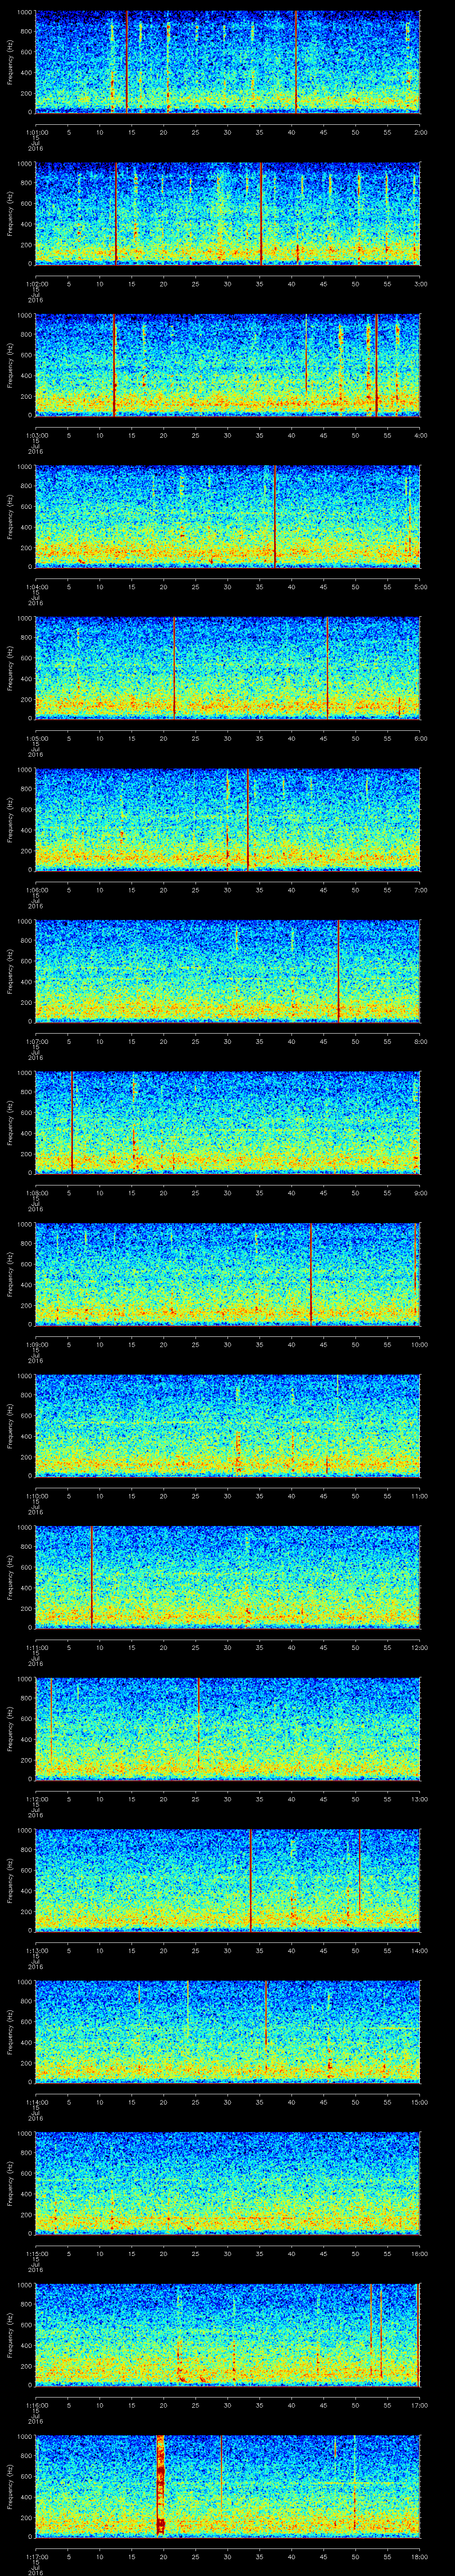455x2576 pixels.
Task: Click the 13:00 end time label
Action: point(419,1798)
